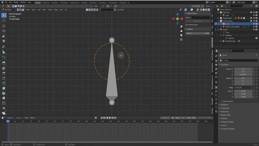Viewport: 259px width, 146px height.
Task: Select the Shrink/Fatten tool
Action: (4, 108)
